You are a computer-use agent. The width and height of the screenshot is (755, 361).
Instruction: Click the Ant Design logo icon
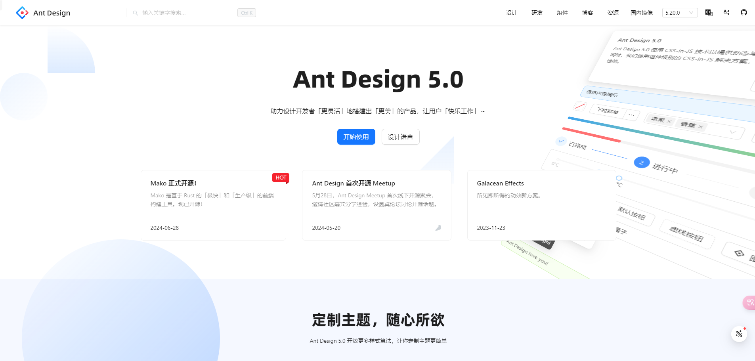[x=22, y=13]
